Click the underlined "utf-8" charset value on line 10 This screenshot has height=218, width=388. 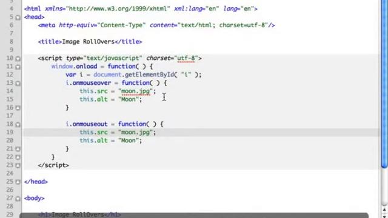[x=186, y=58]
